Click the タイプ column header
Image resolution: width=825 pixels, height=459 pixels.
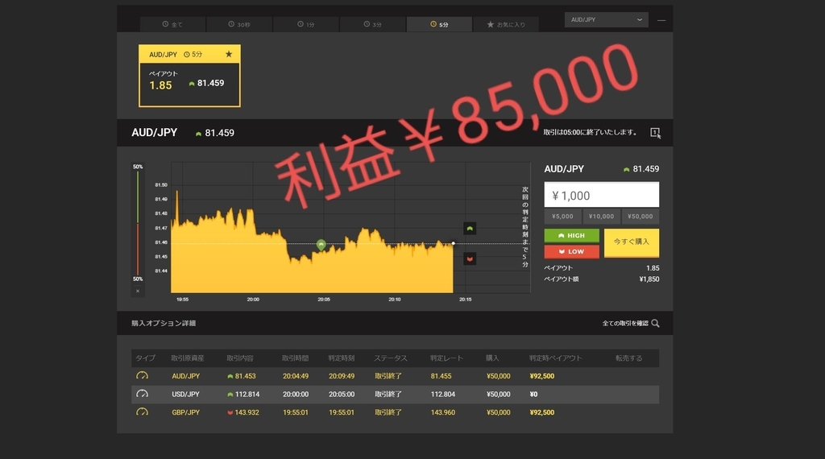pyautogui.click(x=145, y=358)
